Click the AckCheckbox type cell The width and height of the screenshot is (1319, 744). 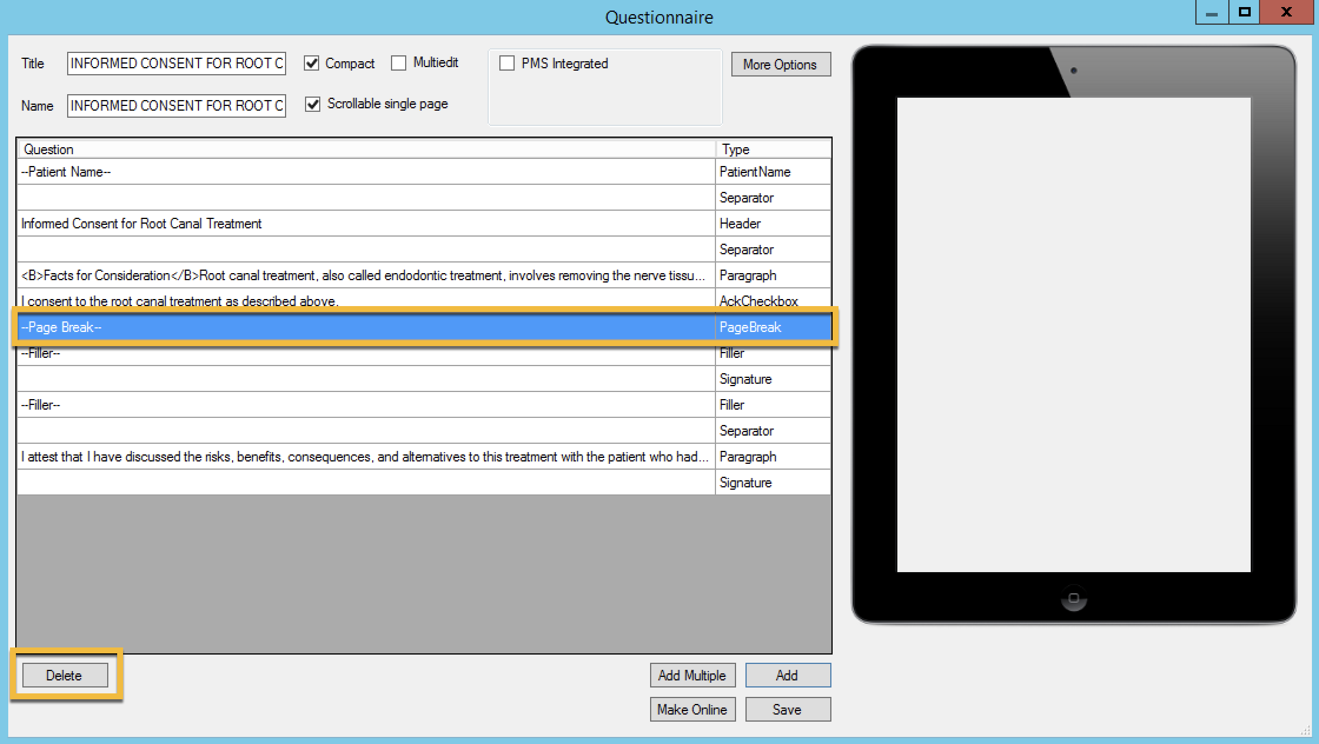click(773, 301)
